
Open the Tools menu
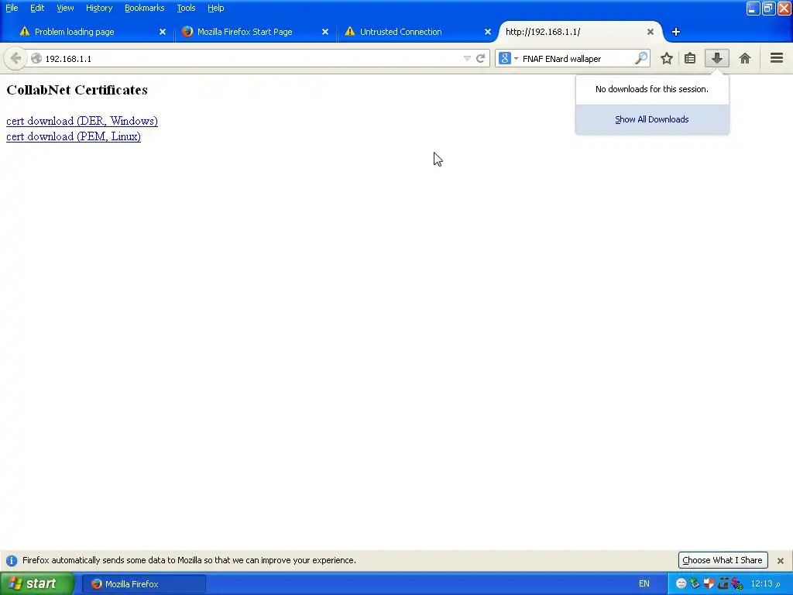186,8
